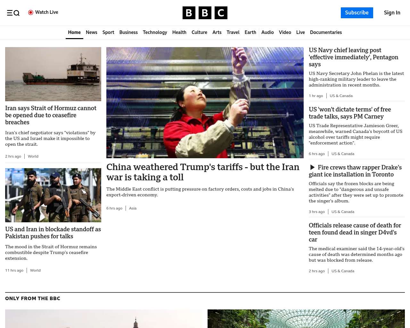Click US & Canada tag under Carney story
Image resolution: width=410 pixels, height=328 pixels.
[x=343, y=154]
